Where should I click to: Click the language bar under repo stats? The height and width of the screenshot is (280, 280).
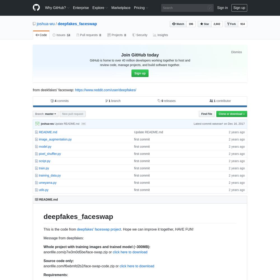click(140, 106)
